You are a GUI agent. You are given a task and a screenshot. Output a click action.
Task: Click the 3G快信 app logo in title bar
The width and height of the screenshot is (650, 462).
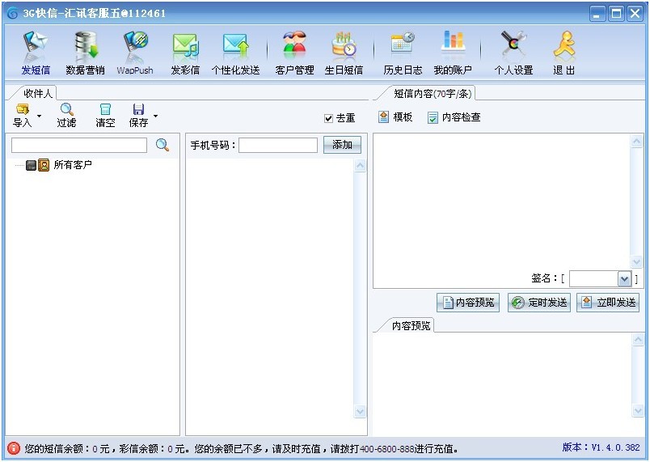(12, 13)
